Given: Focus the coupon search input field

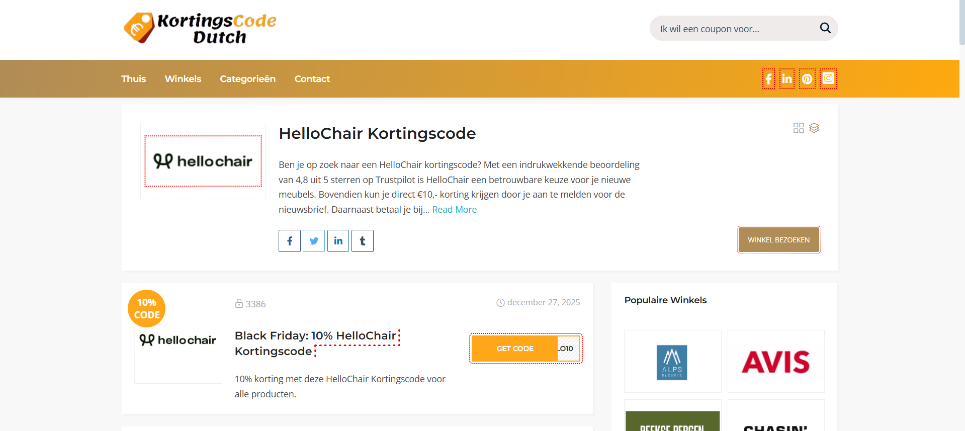Looking at the screenshot, I should click(x=734, y=29).
